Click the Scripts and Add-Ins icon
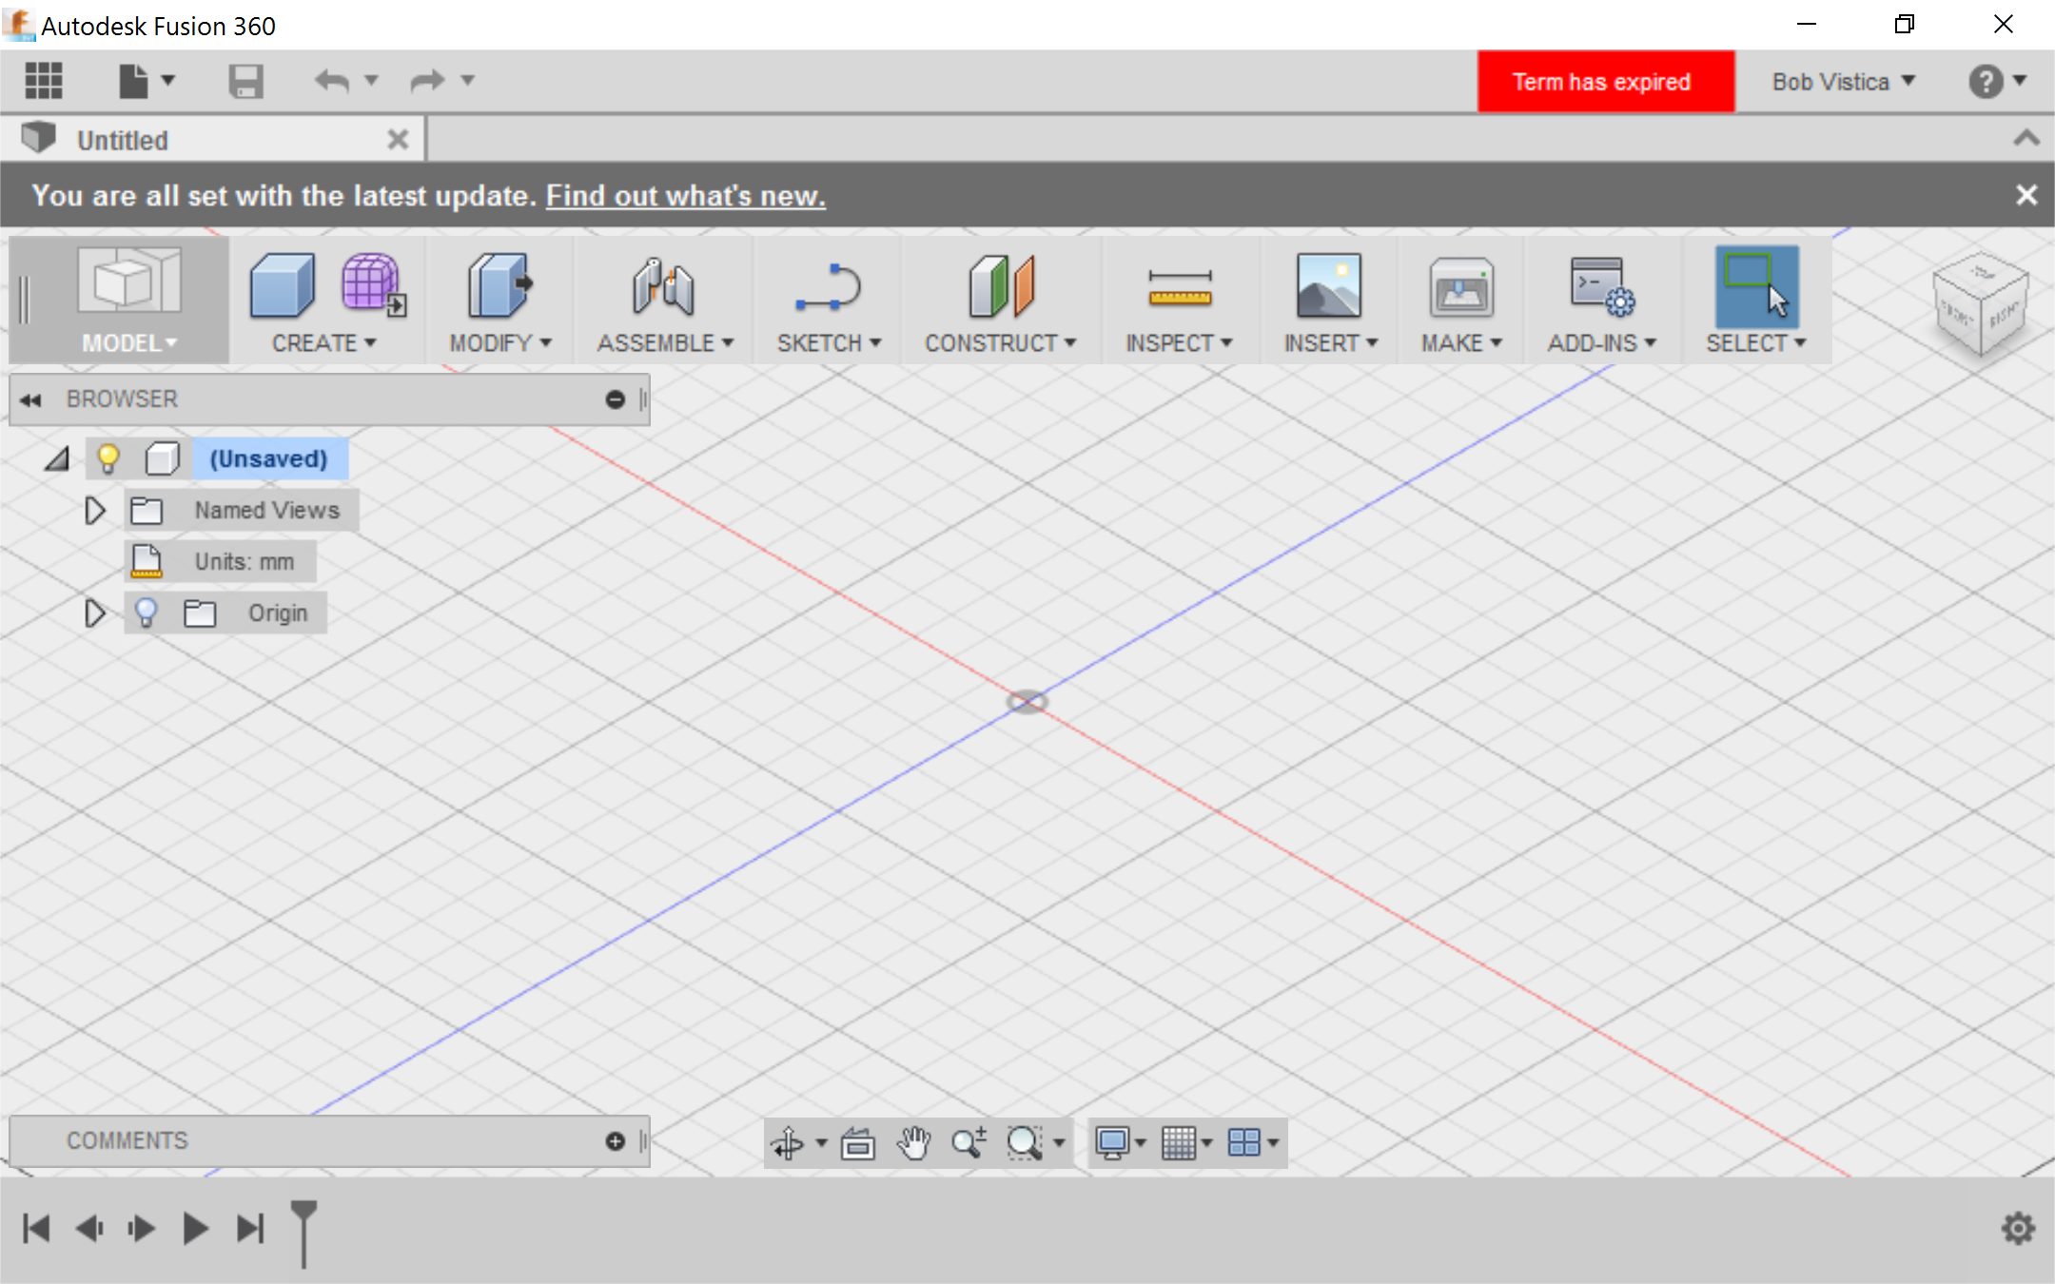 click(1600, 287)
